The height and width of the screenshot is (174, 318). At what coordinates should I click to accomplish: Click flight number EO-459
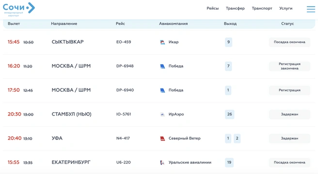coord(124,42)
